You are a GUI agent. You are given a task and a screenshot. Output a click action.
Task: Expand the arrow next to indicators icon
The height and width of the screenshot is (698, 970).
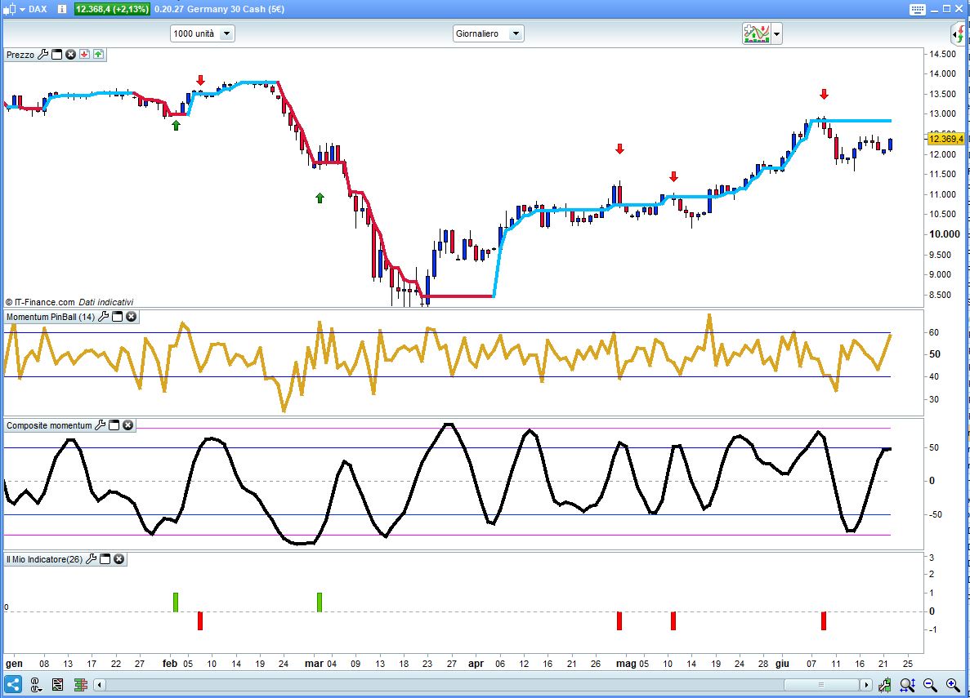pos(776,33)
